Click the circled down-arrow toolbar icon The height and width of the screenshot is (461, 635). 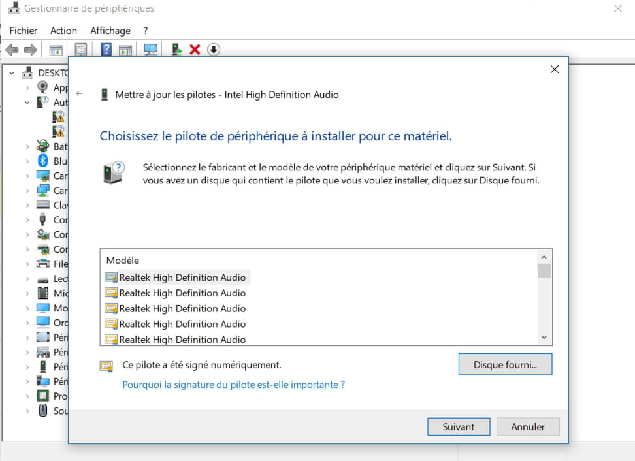214,50
